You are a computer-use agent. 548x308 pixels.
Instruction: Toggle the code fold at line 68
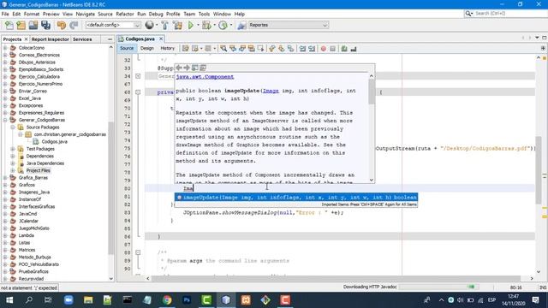pos(138,92)
